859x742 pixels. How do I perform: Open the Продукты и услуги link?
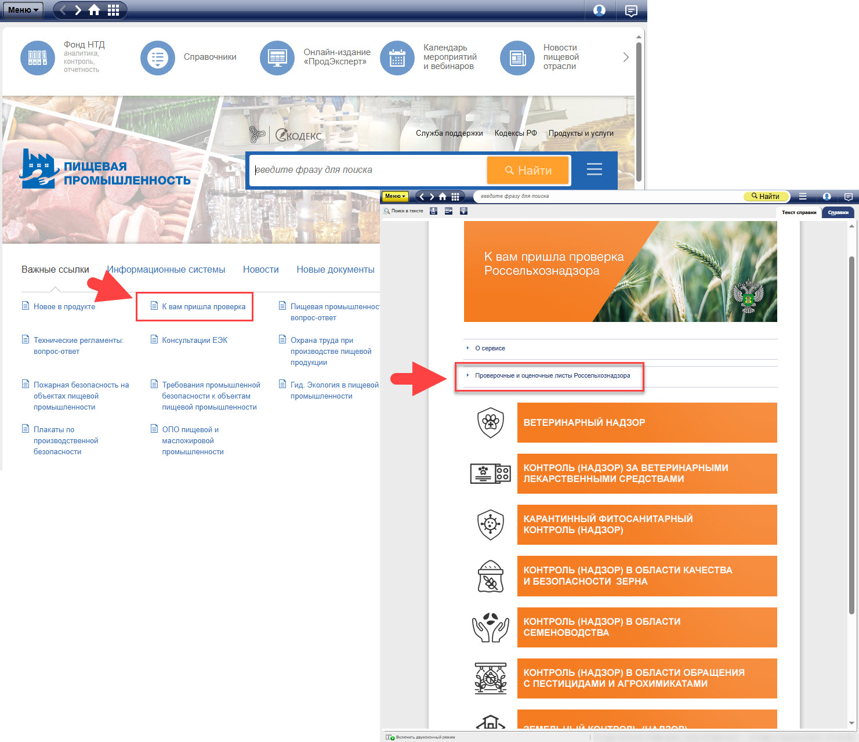(x=581, y=133)
